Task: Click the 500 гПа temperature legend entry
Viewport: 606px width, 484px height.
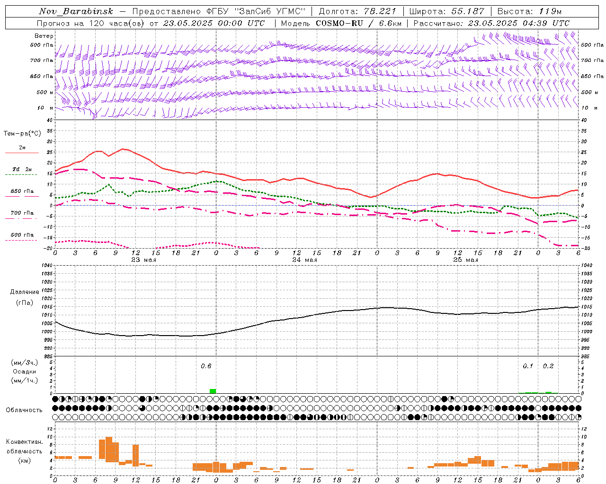Action: tap(22, 235)
